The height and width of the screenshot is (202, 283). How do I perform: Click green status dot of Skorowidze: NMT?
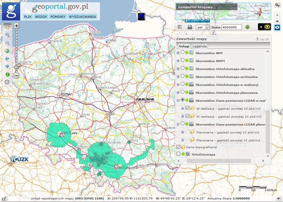pyautogui.click(x=187, y=53)
